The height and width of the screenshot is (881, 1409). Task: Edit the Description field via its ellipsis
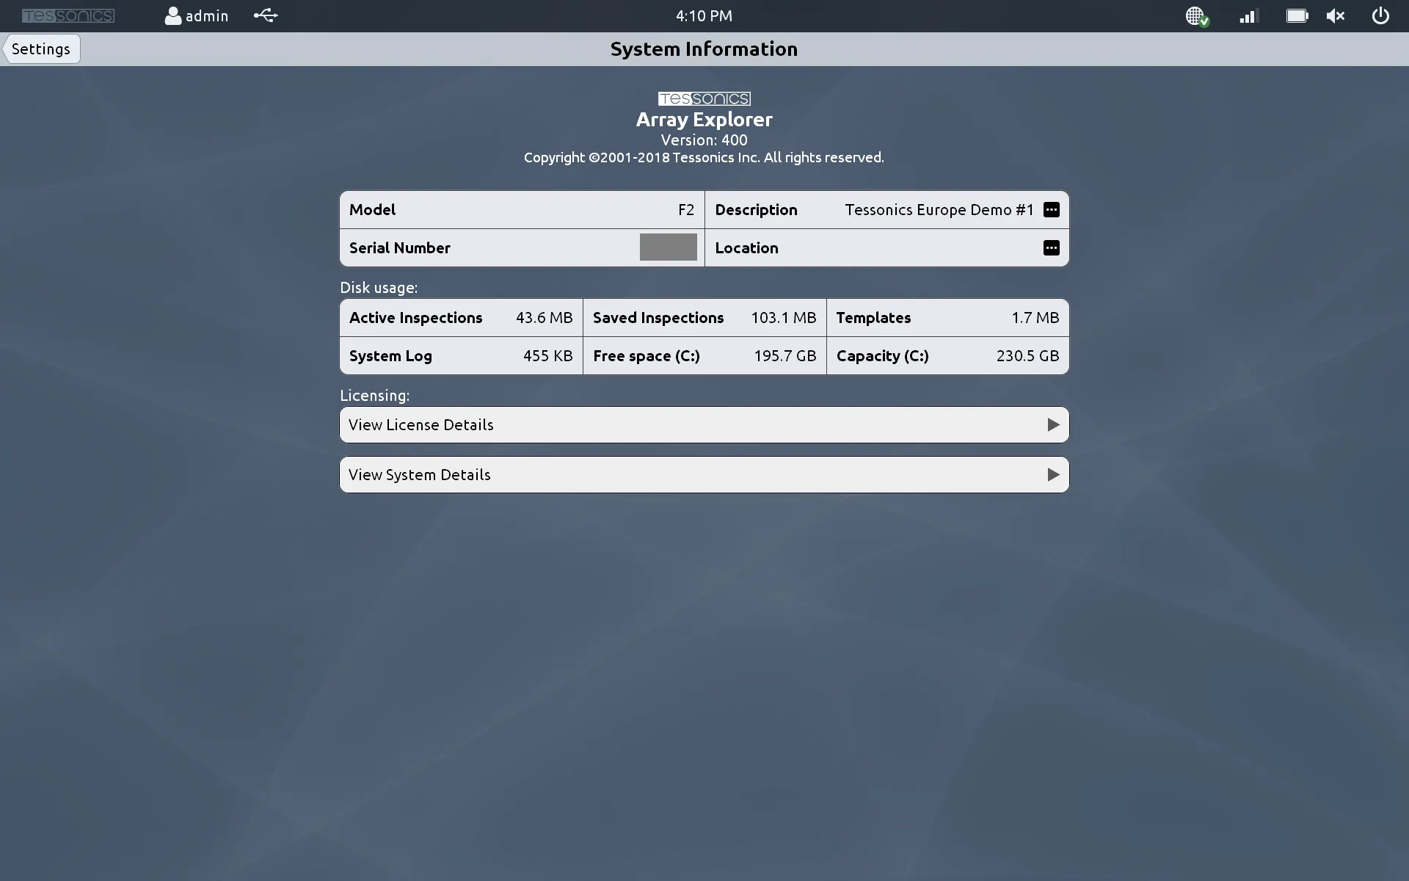(x=1052, y=209)
